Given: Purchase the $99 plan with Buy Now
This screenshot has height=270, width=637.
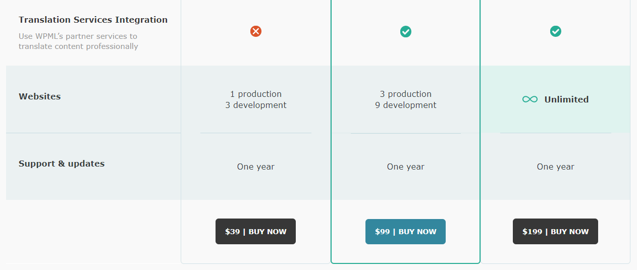Looking at the screenshot, I should point(405,232).
